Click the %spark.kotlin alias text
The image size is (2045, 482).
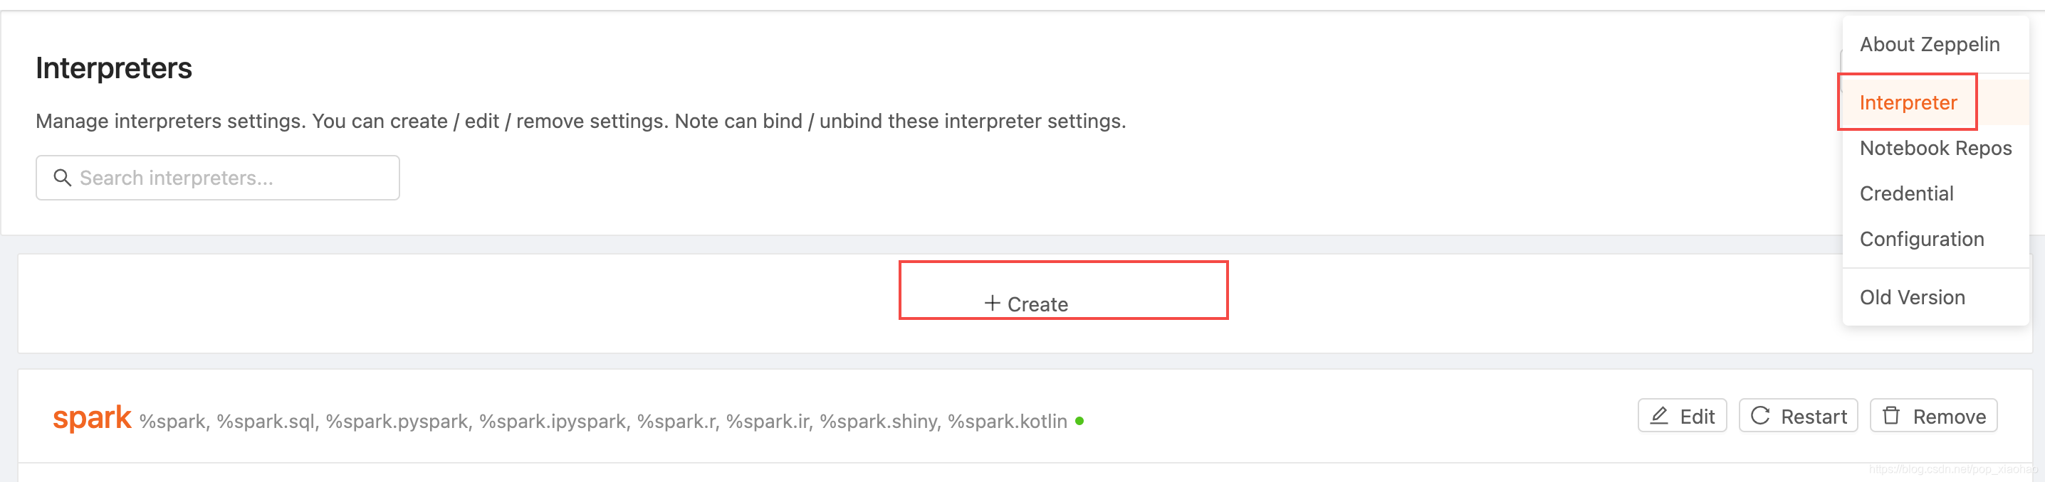click(1007, 421)
